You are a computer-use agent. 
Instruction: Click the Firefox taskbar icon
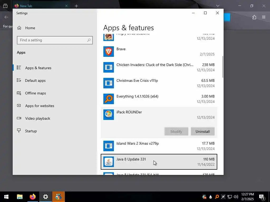(x=32, y=197)
